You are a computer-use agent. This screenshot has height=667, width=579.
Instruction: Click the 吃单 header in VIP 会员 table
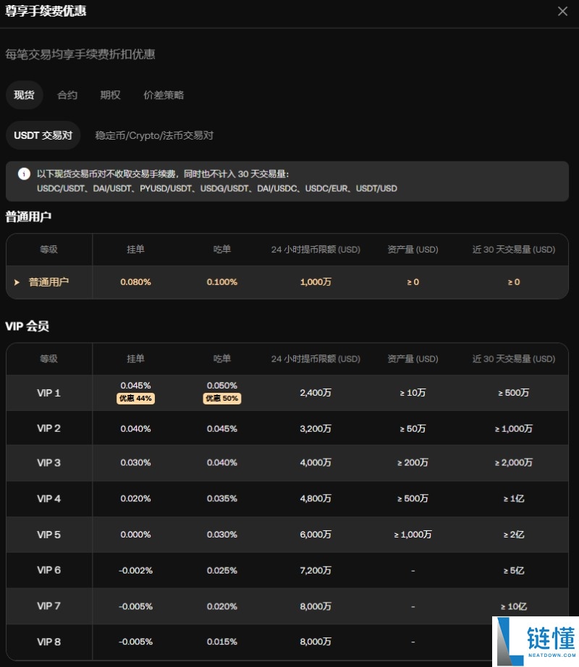point(222,359)
